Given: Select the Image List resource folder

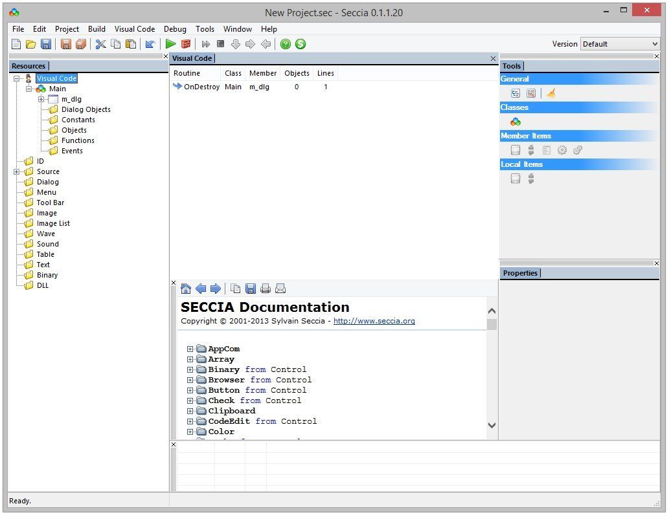Looking at the screenshot, I should 53,223.
